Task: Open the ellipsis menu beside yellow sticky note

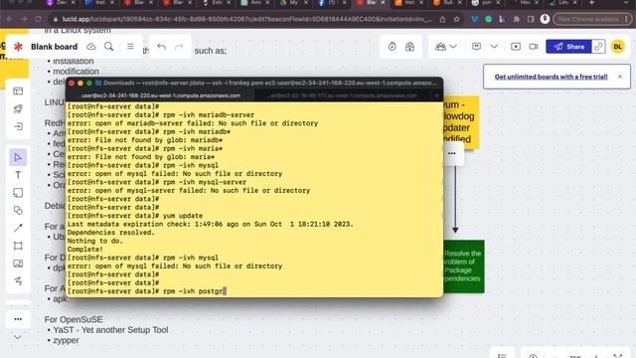Action: click(x=452, y=153)
